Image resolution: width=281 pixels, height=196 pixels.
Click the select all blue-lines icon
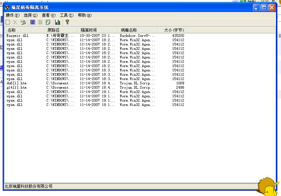33,22
